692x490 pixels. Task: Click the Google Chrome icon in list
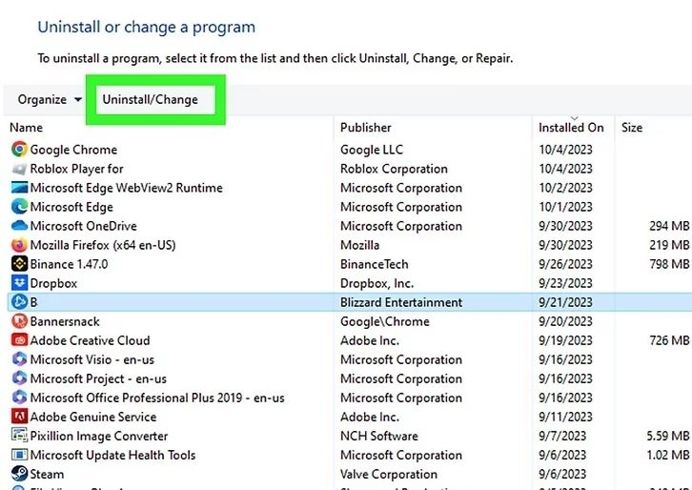(x=19, y=150)
